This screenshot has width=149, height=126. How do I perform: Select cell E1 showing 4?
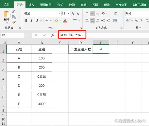click(101, 49)
